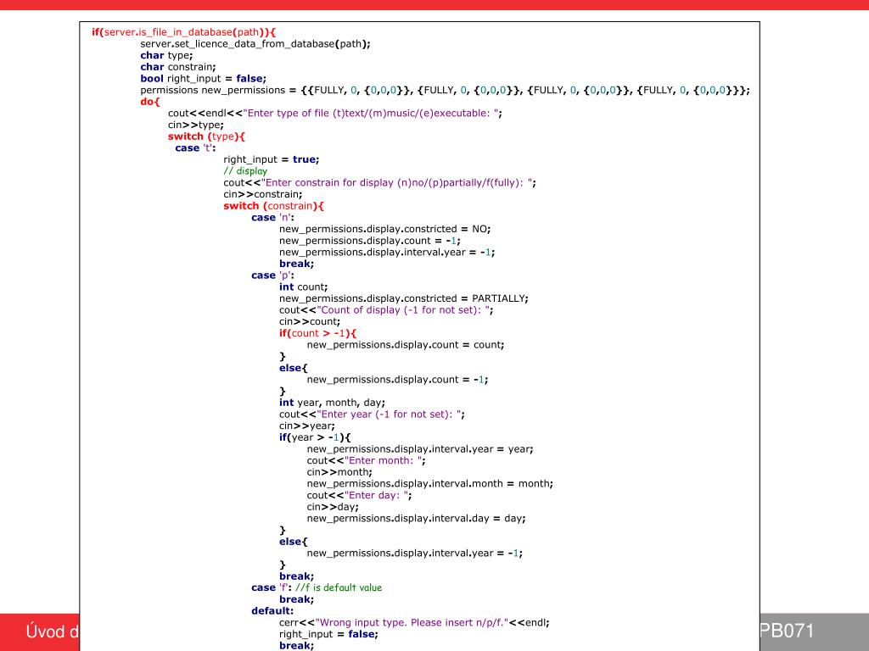The width and height of the screenshot is (869, 651).
Task: Click the case 'f': //f is default value line
Action: 317,588
